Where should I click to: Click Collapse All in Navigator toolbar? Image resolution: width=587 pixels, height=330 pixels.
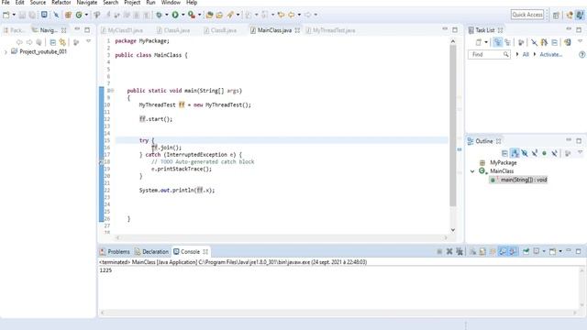tap(53, 42)
